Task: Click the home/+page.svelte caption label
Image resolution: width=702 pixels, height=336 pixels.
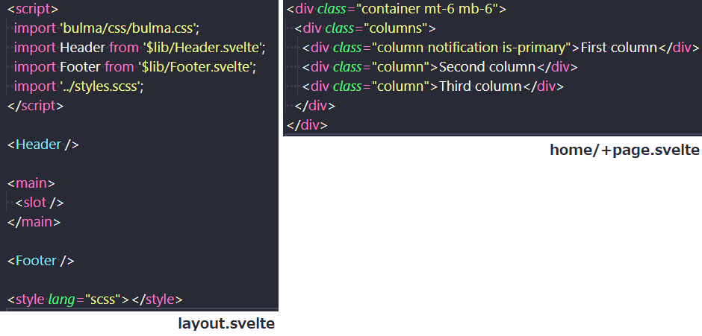Action: click(624, 150)
